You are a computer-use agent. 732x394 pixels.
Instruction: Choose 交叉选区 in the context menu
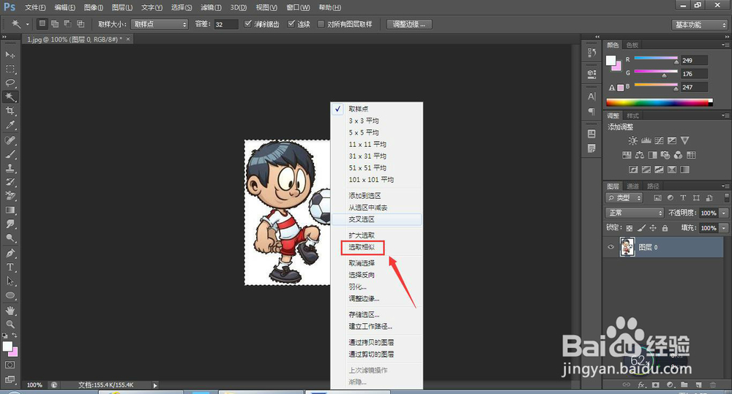(x=362, y=219)
